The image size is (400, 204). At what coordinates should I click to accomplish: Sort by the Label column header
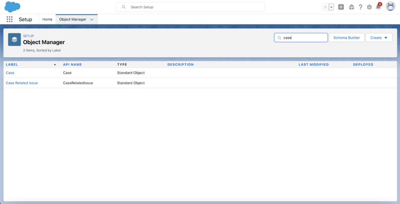pyautogui.click(x=12, y=64)
